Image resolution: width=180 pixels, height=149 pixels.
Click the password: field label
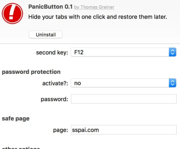coord(54,99)
